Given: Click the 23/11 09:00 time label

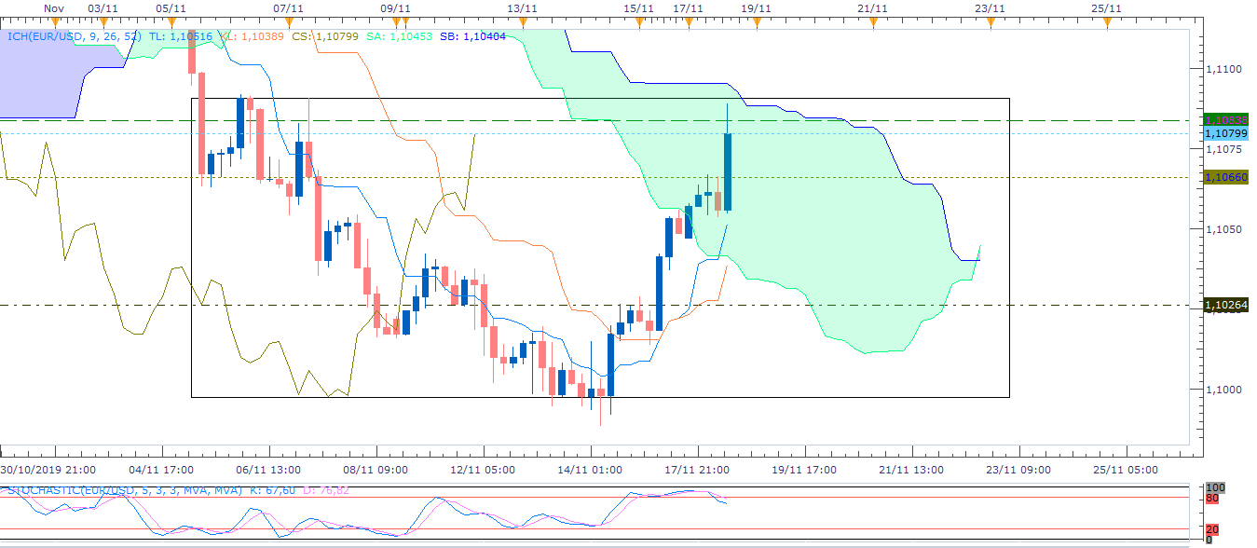Looking at the screenshot, I should (1018, 470).
